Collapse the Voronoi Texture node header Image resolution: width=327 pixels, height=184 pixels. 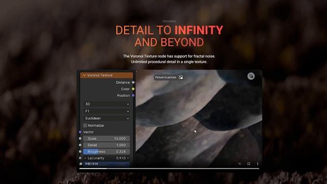[84, 75]
